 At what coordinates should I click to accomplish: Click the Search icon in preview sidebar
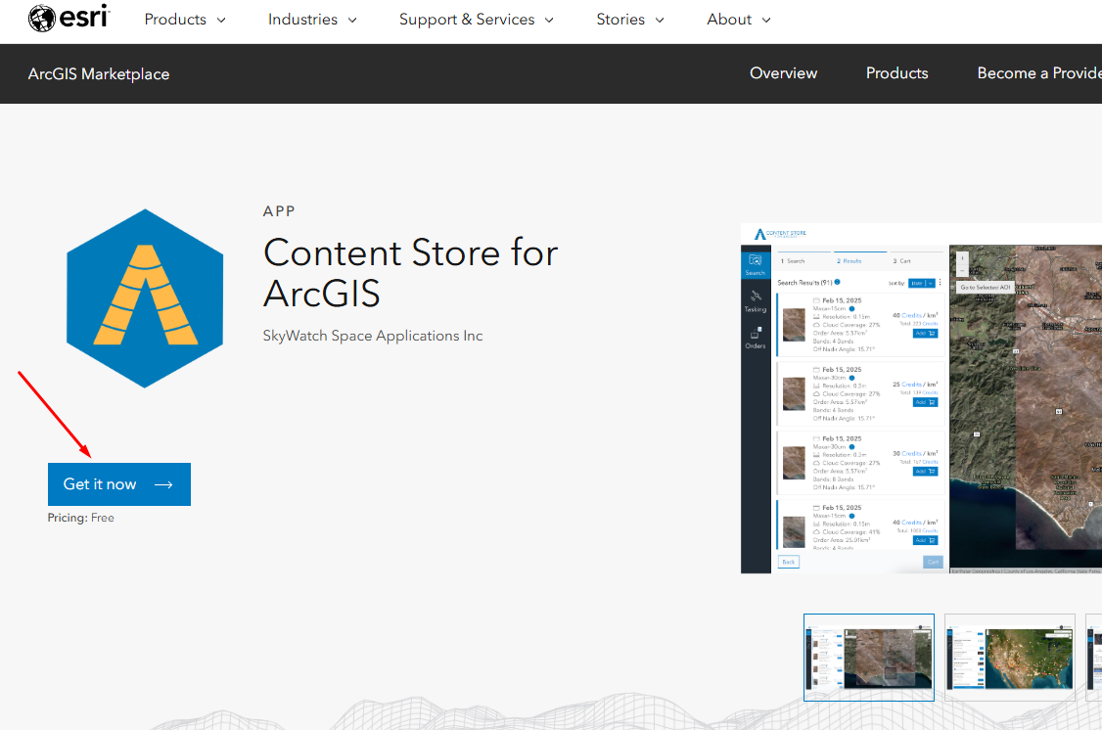[756, 264]
